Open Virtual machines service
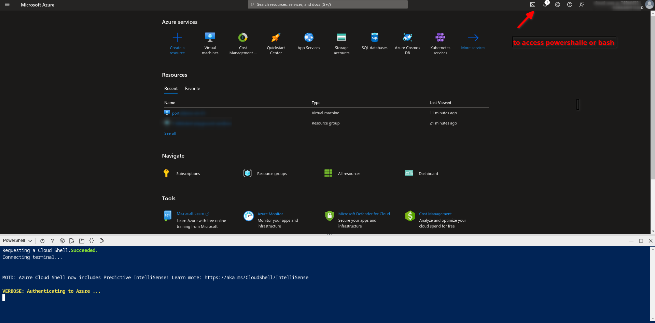Image resolution: width=655 pixels, height=323 pixels. coord(210,43)
